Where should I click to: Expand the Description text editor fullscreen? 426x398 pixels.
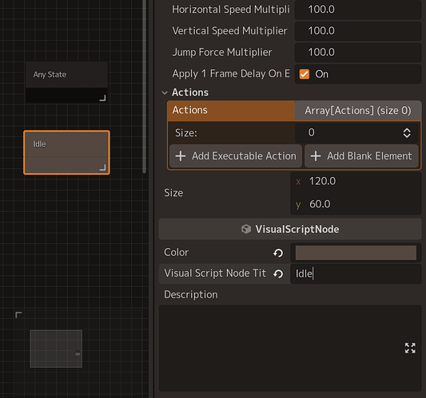click(x=410, y=348)
